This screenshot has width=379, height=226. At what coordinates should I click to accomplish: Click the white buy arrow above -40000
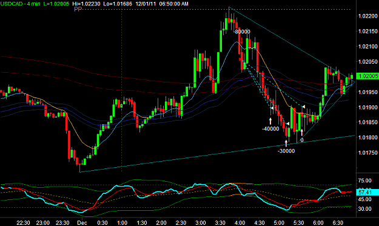click(x=270, y=121)
